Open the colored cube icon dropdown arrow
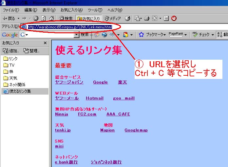 (x=131, y=35)
